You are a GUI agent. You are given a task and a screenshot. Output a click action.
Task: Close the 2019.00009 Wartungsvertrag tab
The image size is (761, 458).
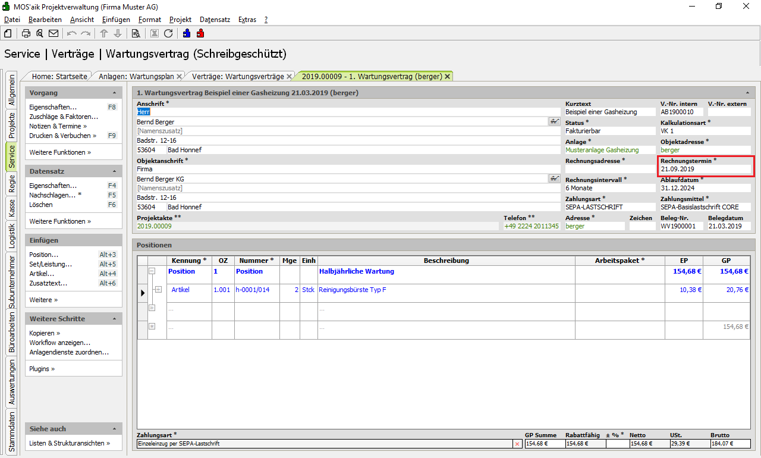pos(447,77)
